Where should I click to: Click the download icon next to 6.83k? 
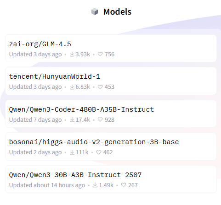click(x=72, y=87)
